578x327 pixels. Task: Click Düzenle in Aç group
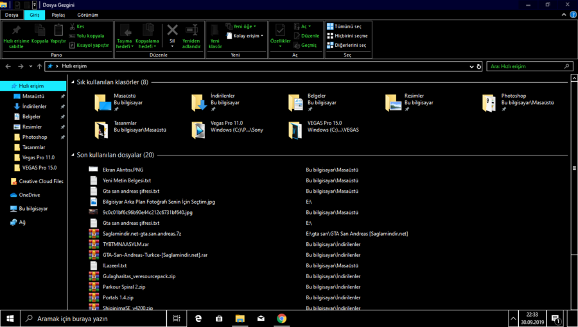(x=306, y=36)
